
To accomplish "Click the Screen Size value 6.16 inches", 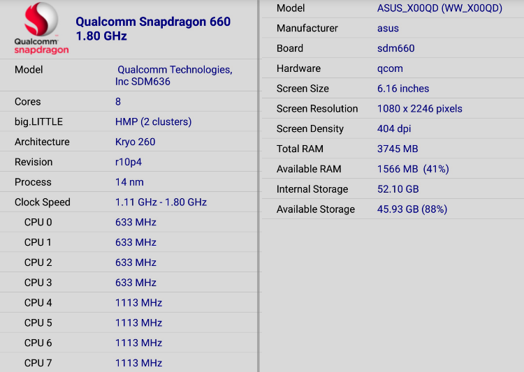I will click(x=403, y=89).
